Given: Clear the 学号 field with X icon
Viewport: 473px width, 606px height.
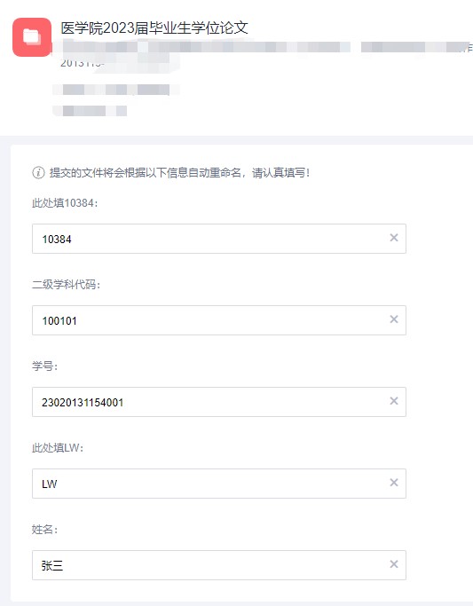Looking at the screenshot, I should pos(394,401).
